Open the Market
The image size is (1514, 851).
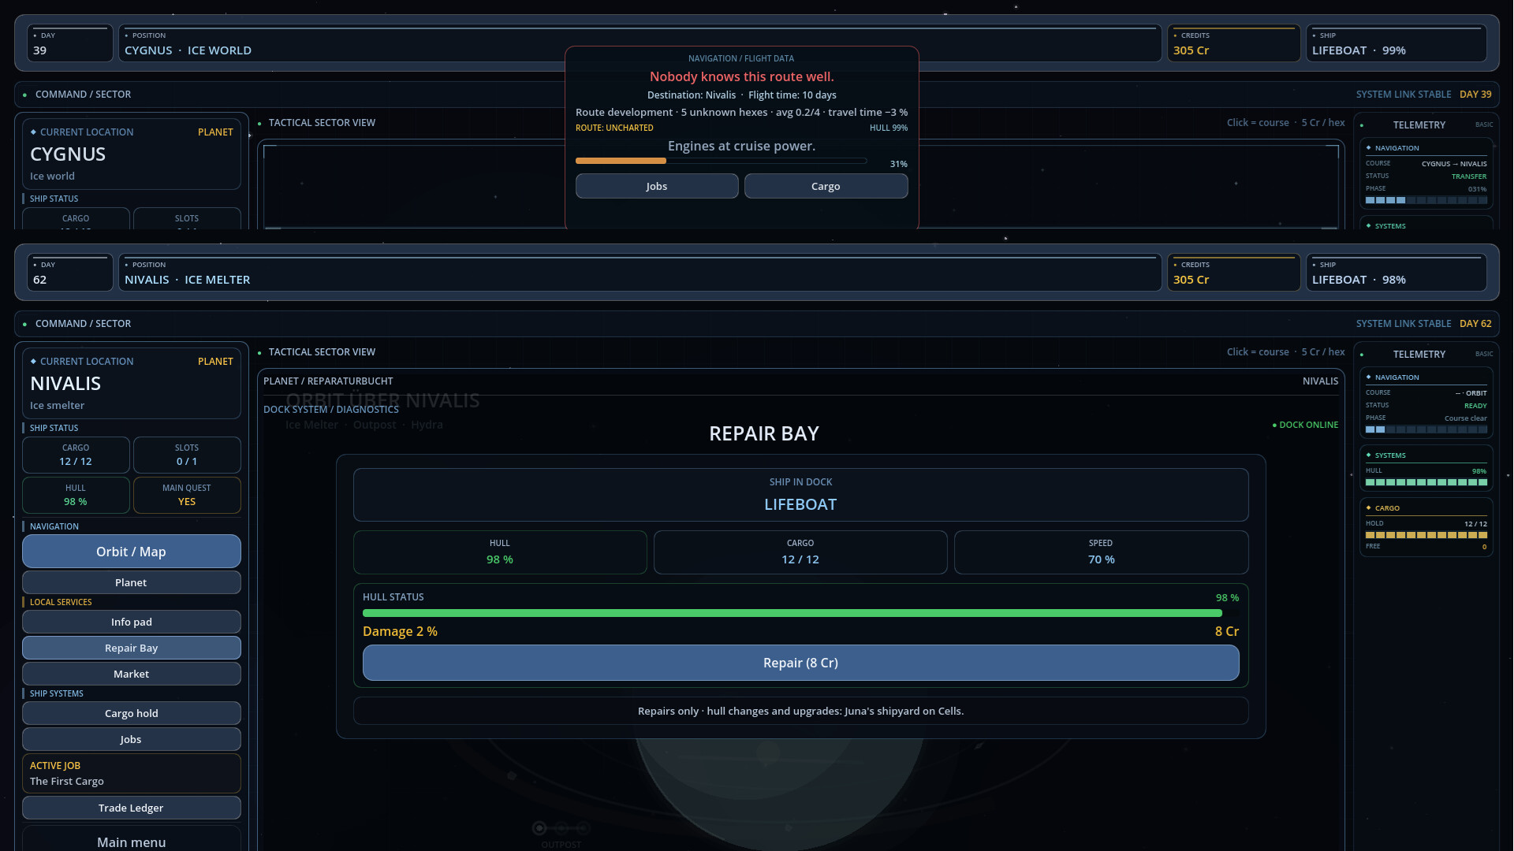132,674
